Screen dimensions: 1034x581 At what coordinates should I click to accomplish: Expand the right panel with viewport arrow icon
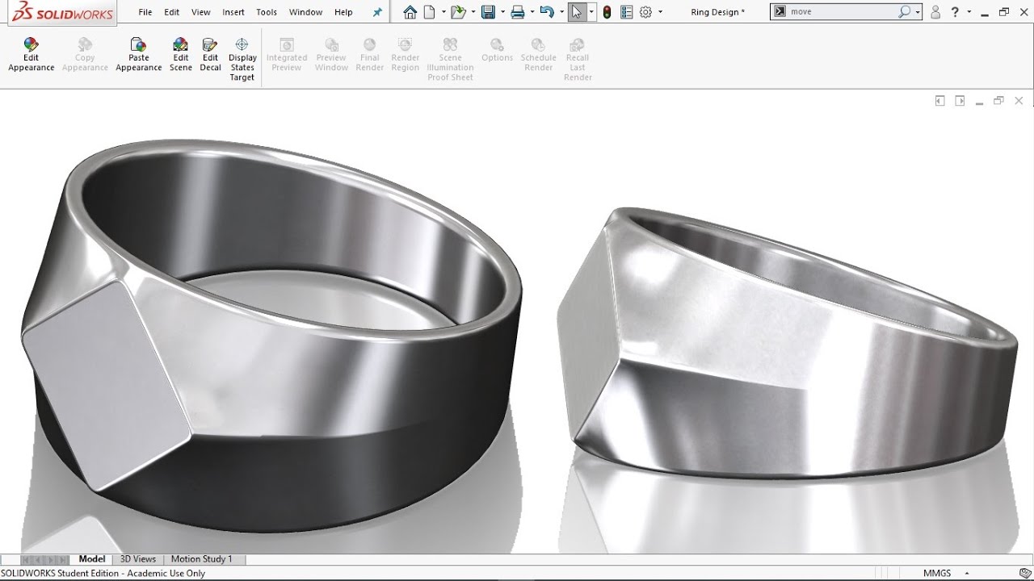click(x=960, y=101)
